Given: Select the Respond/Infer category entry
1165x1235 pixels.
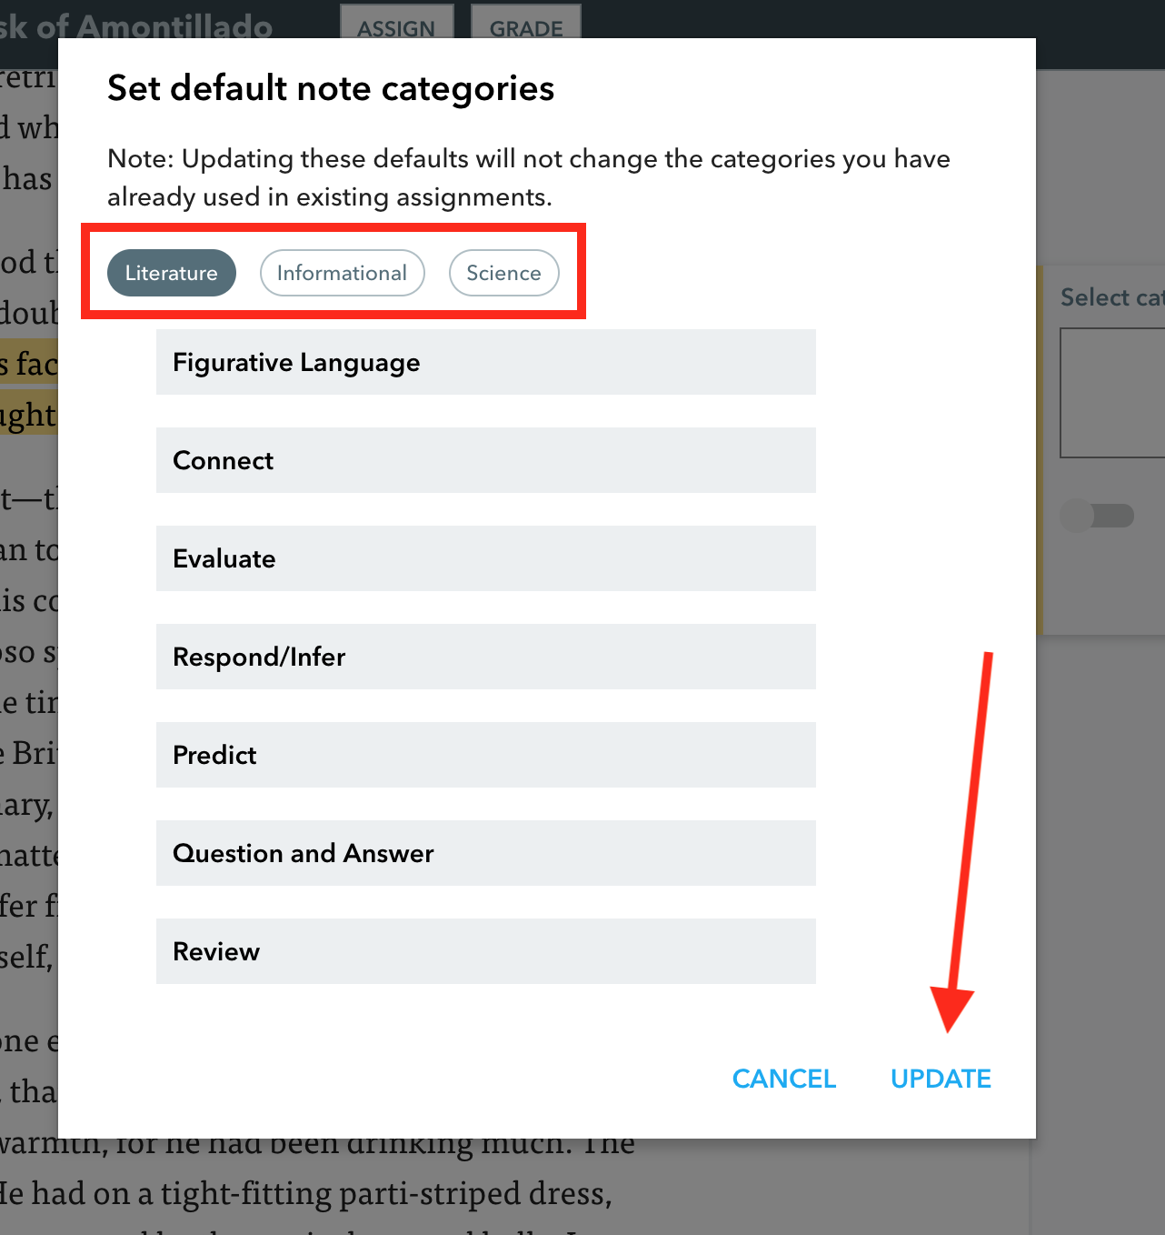Looking at the screenshot, I should 485,657.
